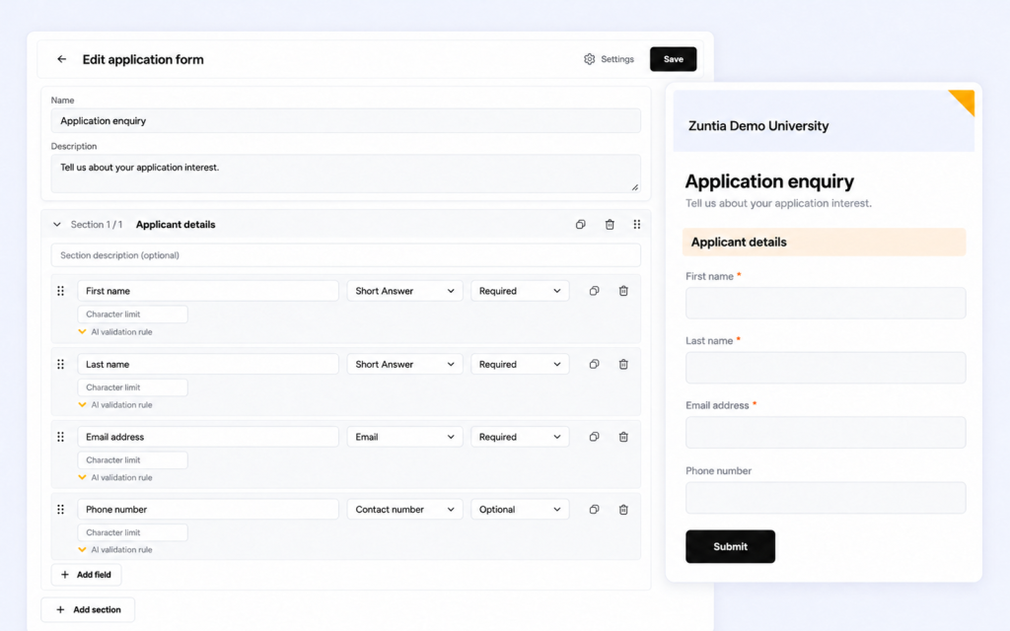The width and height of the screenshot is (1010, 631).
Task: Open Email address Required dropdown
Action: [520, 437]
